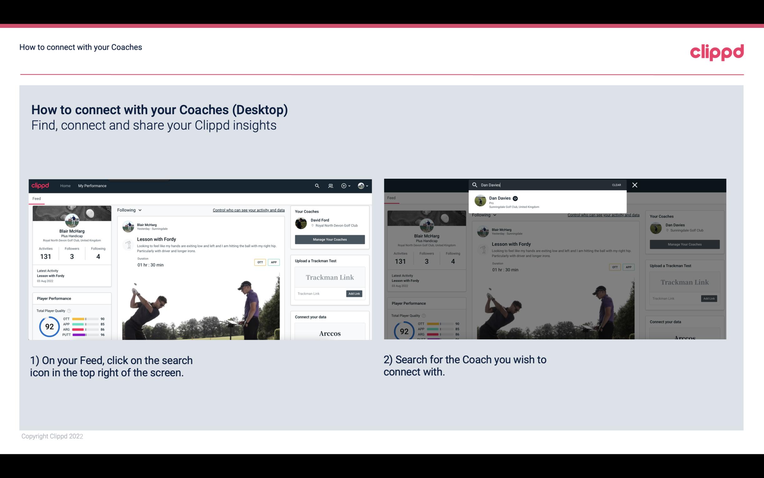Click the Clippd search icon
The width and height of the screenshot is (764, 478).
click(316, 186)
